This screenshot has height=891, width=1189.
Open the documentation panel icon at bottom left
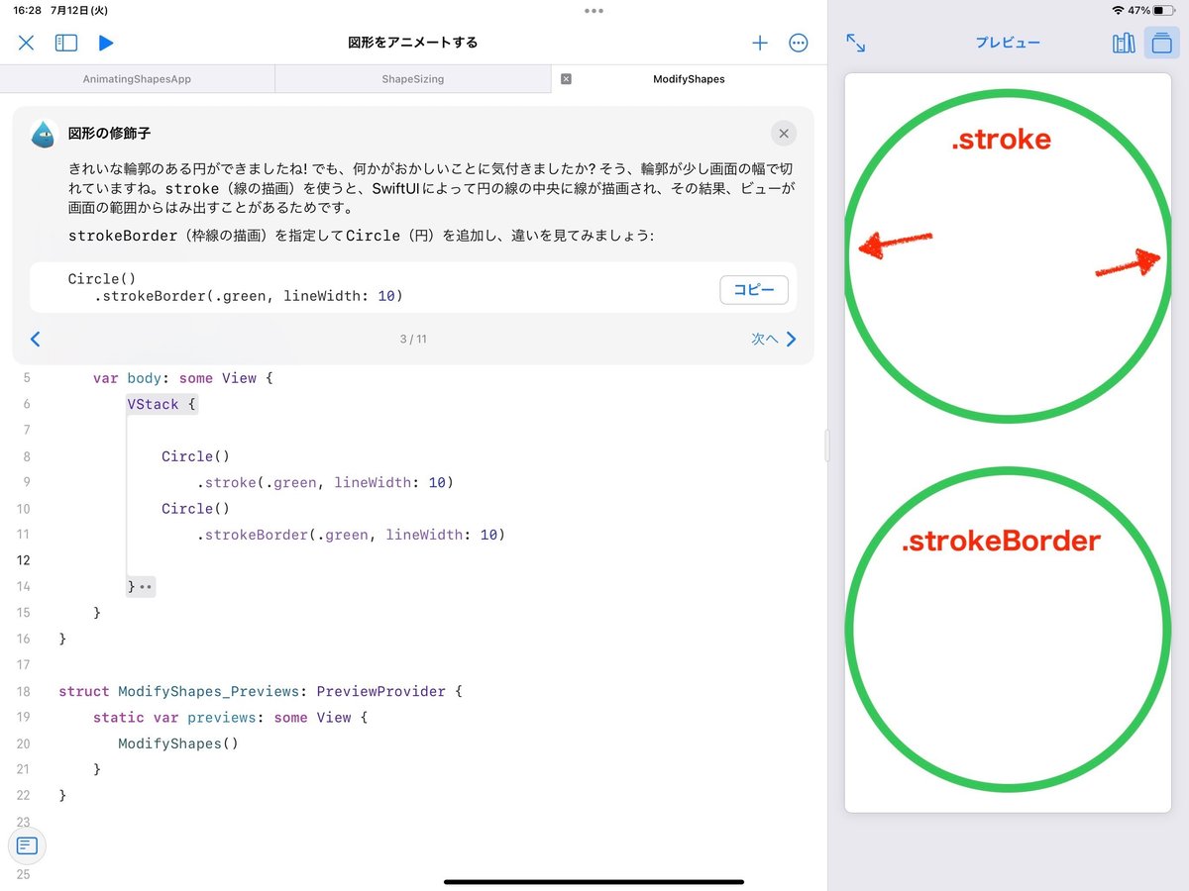pyautogui.click(x=27, y=845)
